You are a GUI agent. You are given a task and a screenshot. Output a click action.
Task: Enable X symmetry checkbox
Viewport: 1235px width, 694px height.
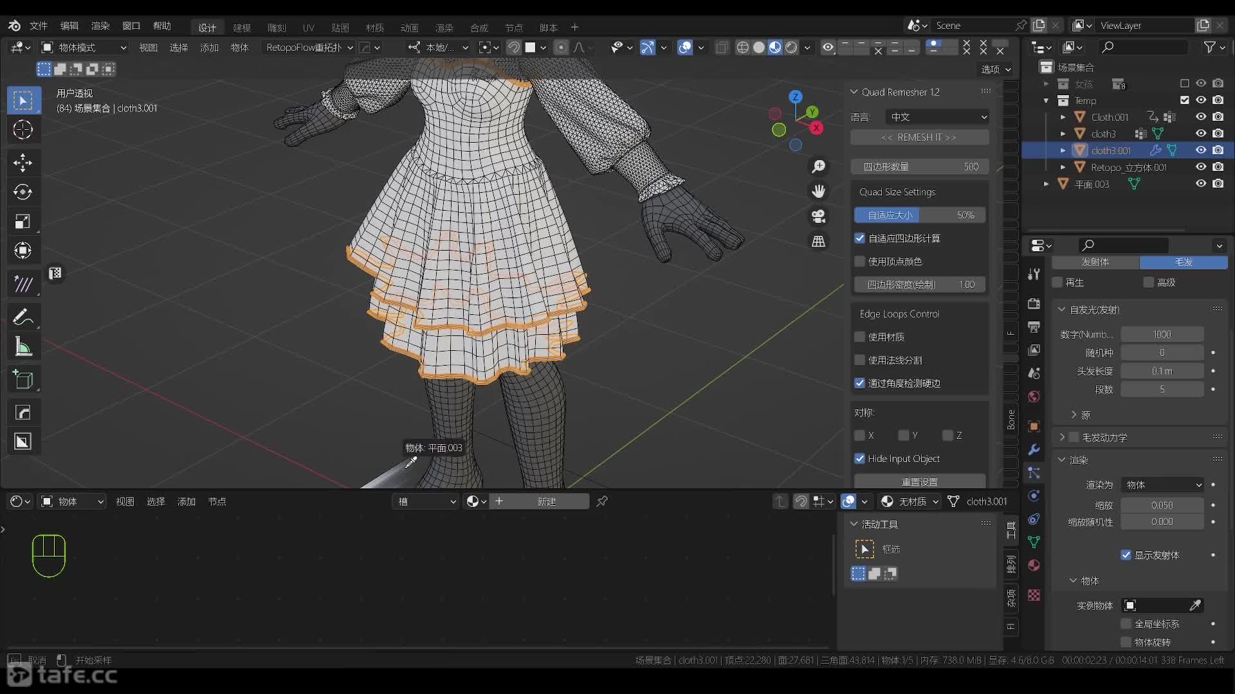pyautogui.click(x=860, y=436)
